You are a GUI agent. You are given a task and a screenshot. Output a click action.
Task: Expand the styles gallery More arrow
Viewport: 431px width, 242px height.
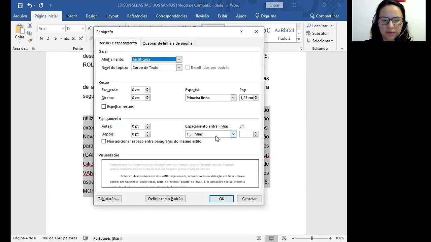pos(298,39)
